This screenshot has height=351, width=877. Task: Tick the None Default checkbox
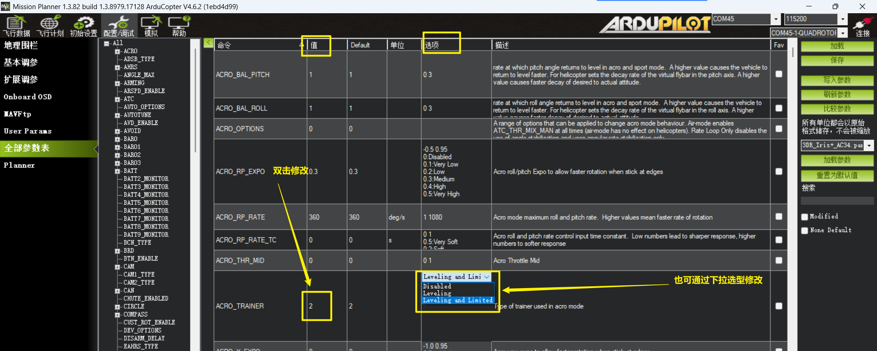805,231
